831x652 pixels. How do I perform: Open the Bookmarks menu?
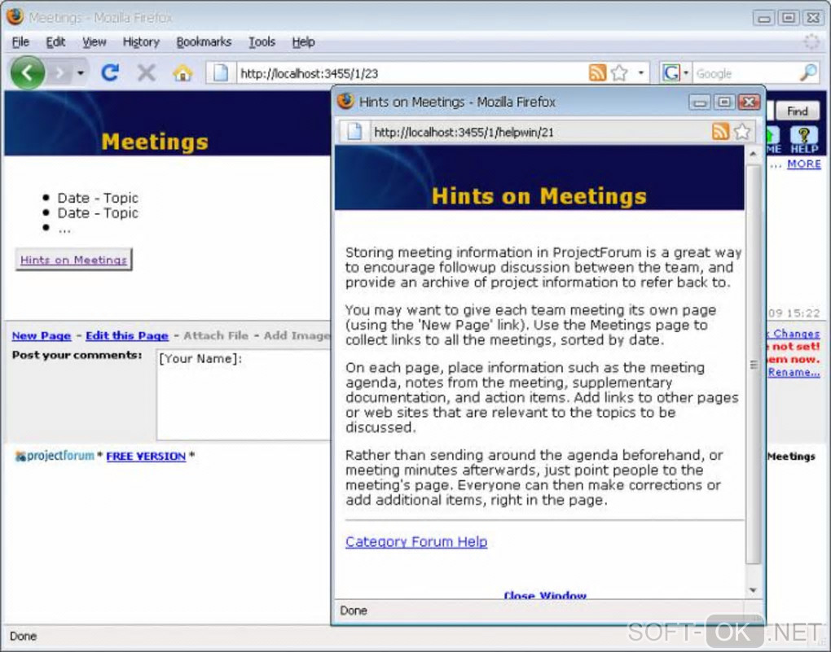(x=204, y=42)
